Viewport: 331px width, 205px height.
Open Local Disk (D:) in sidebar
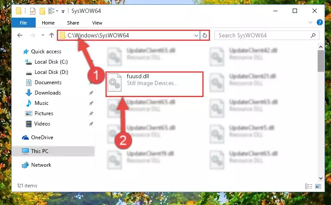coord(51,72)
